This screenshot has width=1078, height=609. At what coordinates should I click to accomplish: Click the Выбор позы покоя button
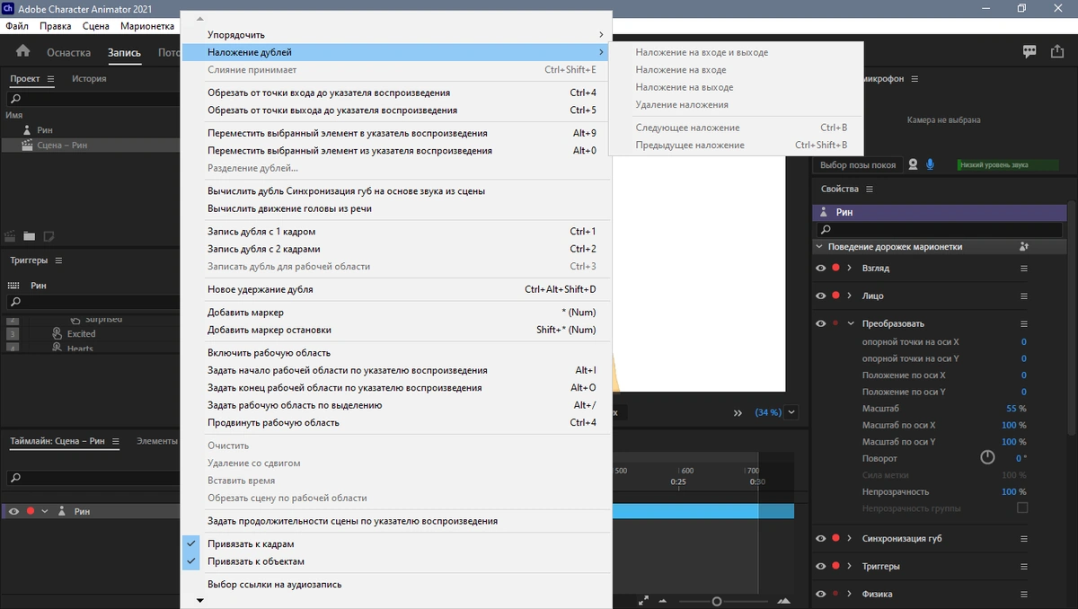coord(858,164)
